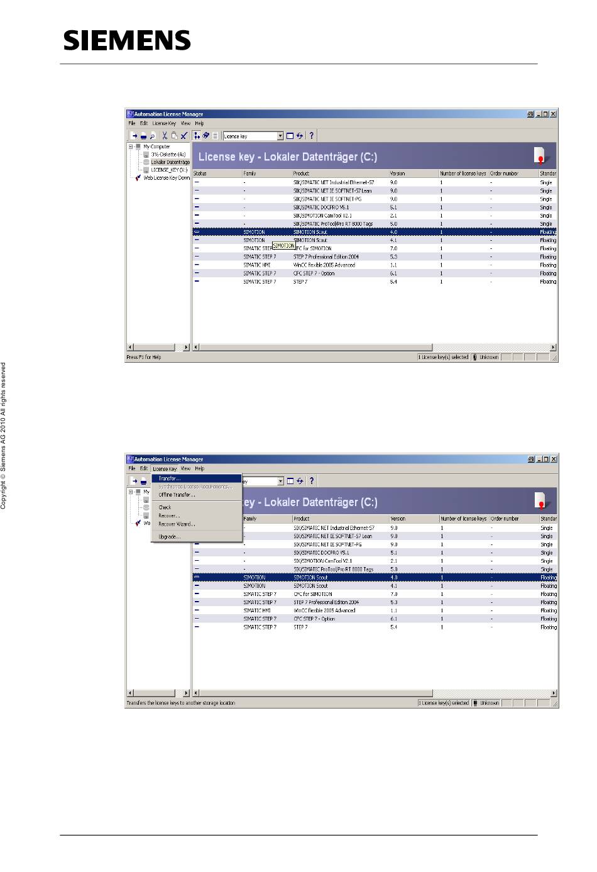Open 'Web License Key Down' tree entry

(166, 178)
